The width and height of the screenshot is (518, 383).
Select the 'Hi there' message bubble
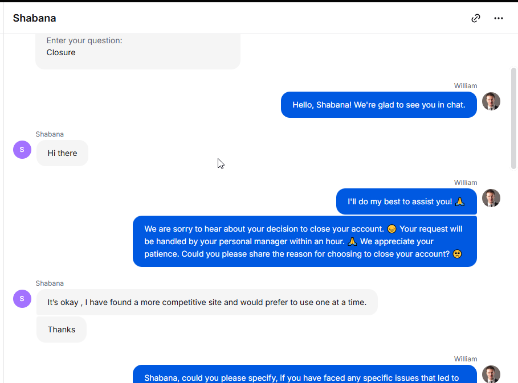62,153
